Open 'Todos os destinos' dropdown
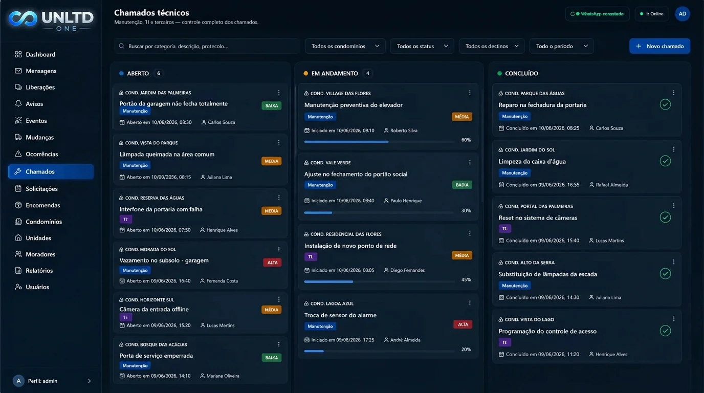 (x=492, y=46)
